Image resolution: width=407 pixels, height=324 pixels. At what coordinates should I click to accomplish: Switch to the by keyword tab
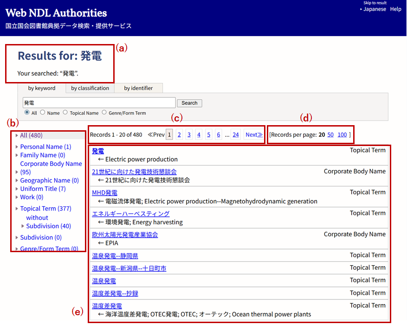click(x=41, y=88)
